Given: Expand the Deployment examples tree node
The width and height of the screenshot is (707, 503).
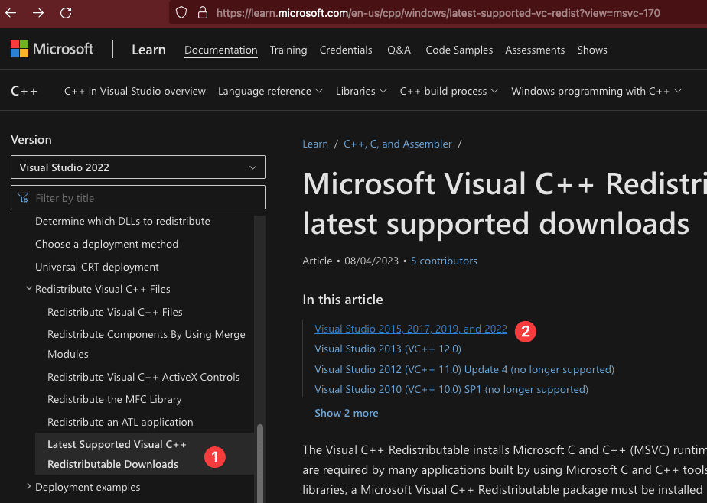Looking at the screenshot, I should (x=29, y=487).
